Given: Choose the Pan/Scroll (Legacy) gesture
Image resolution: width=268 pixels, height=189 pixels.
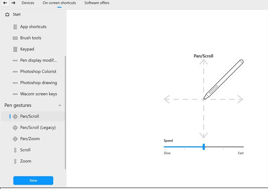Looking at the screenshot, I should [38, 128].
